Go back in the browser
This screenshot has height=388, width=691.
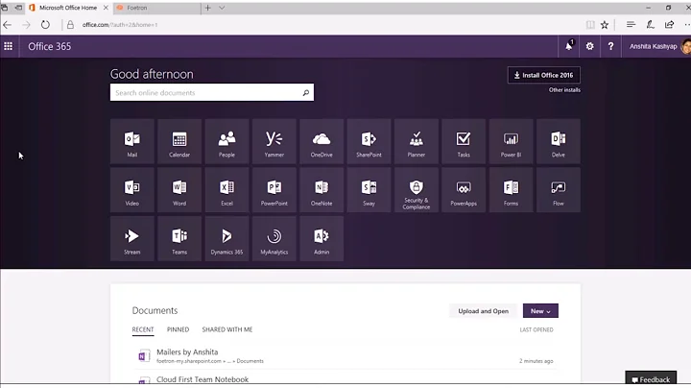(8, 25)
